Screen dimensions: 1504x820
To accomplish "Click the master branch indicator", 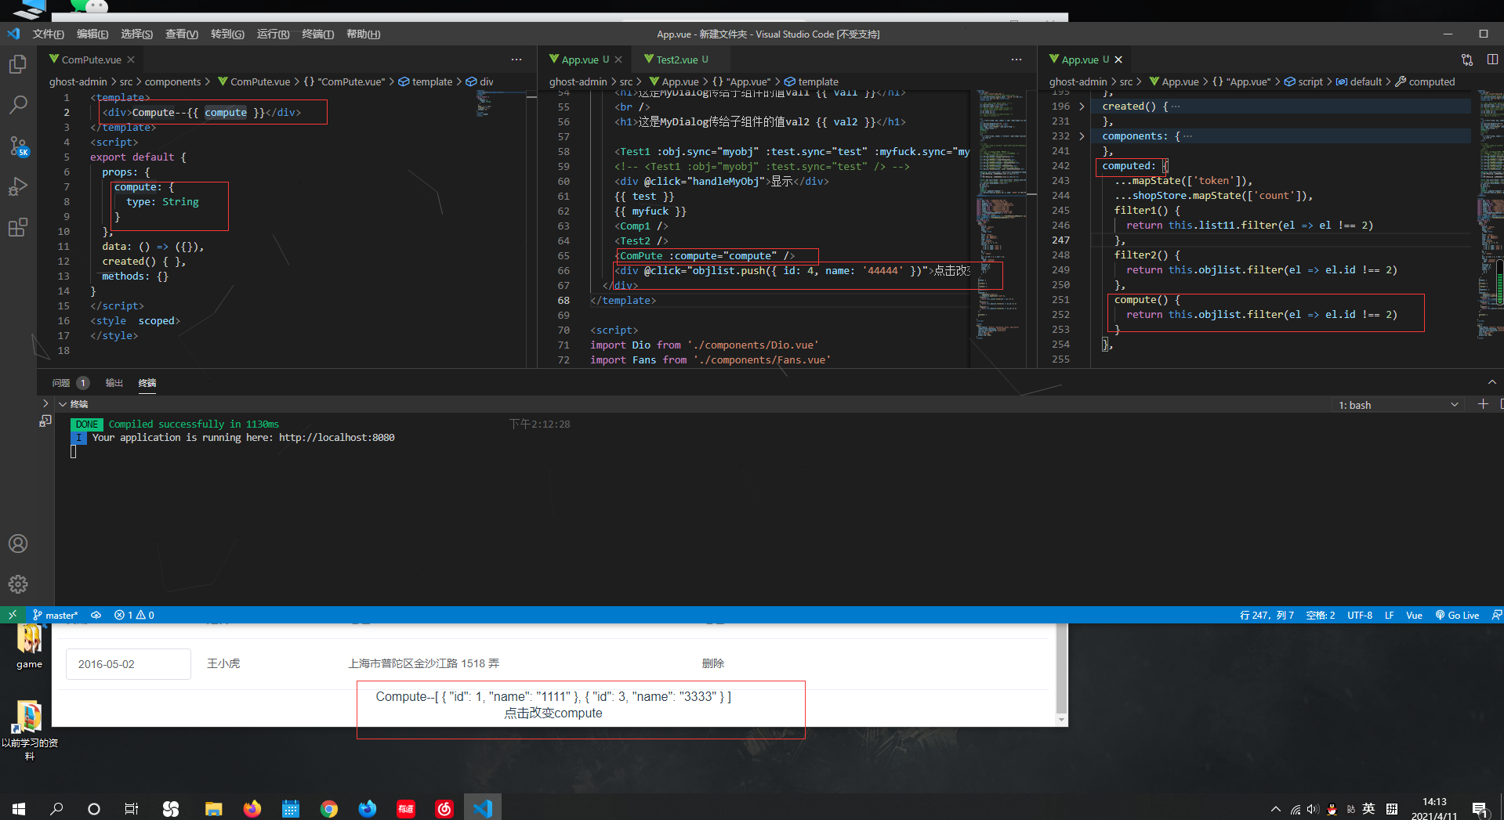I will [55, 615].
